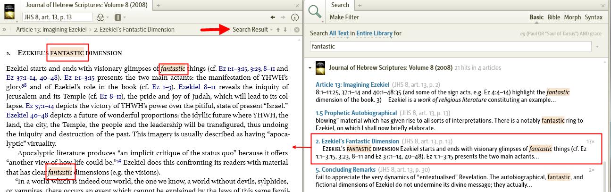
Task: Change the Entire Library resource selector
Action: pyautogui.click(x=374, y=33)
